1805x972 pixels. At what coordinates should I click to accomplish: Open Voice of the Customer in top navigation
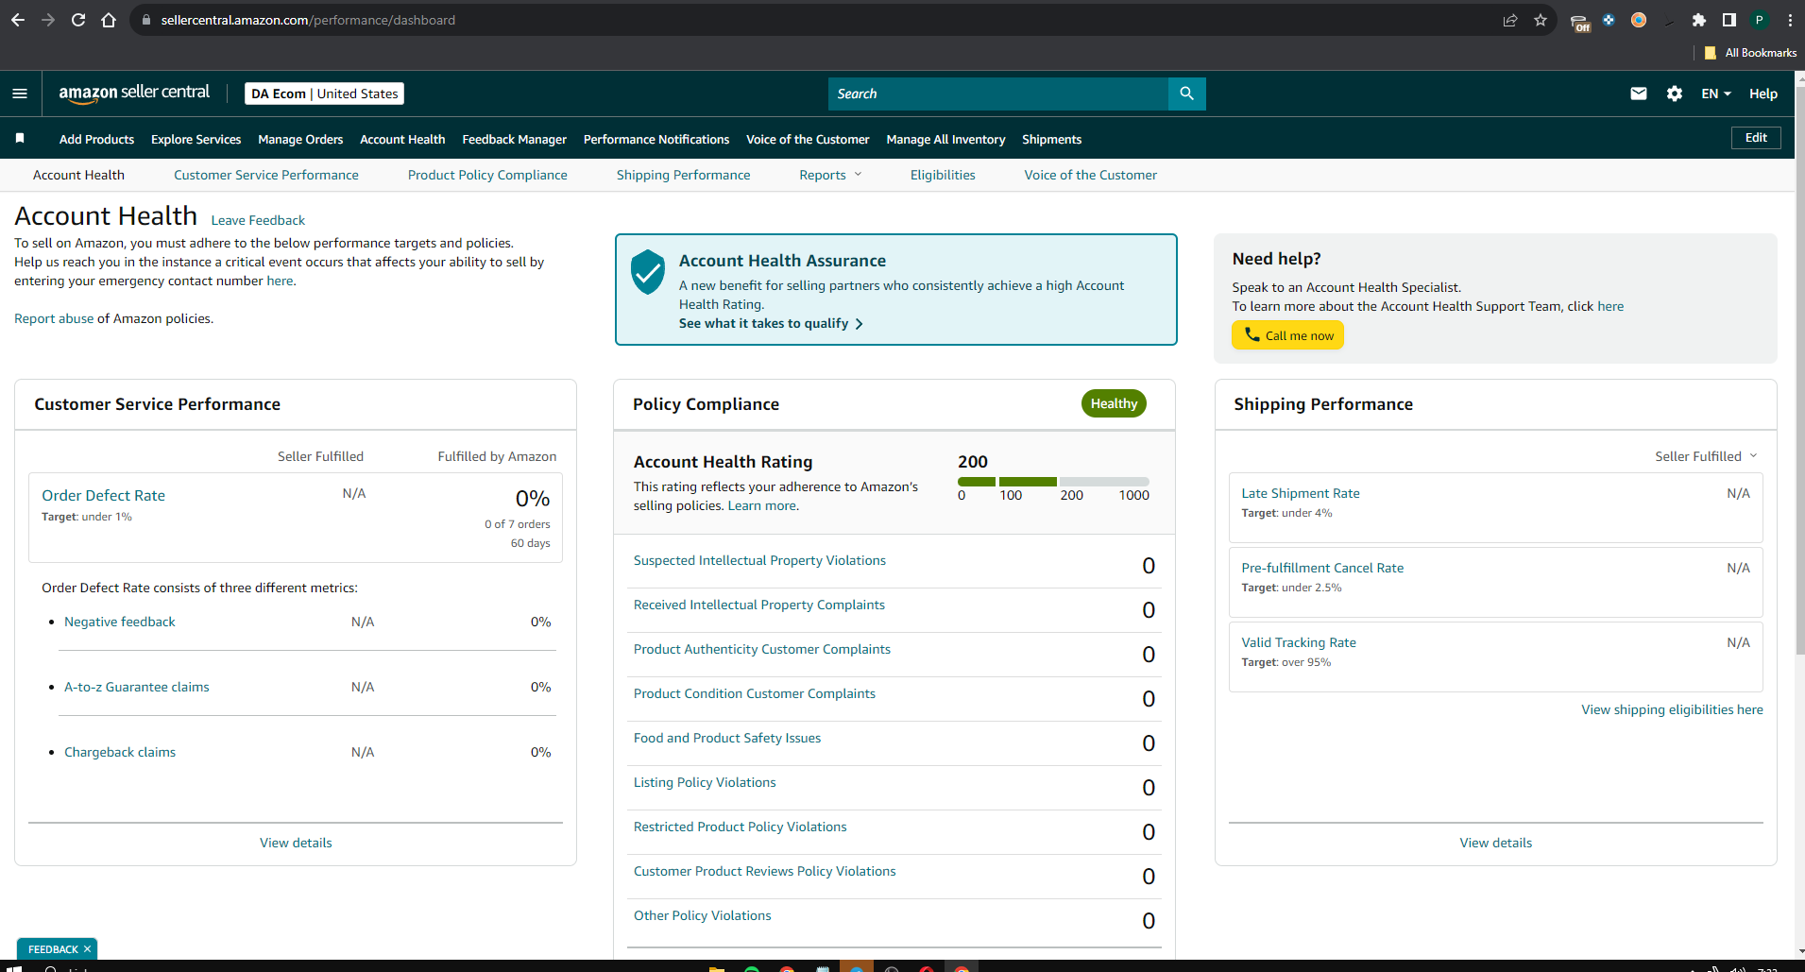coord(808,139)
